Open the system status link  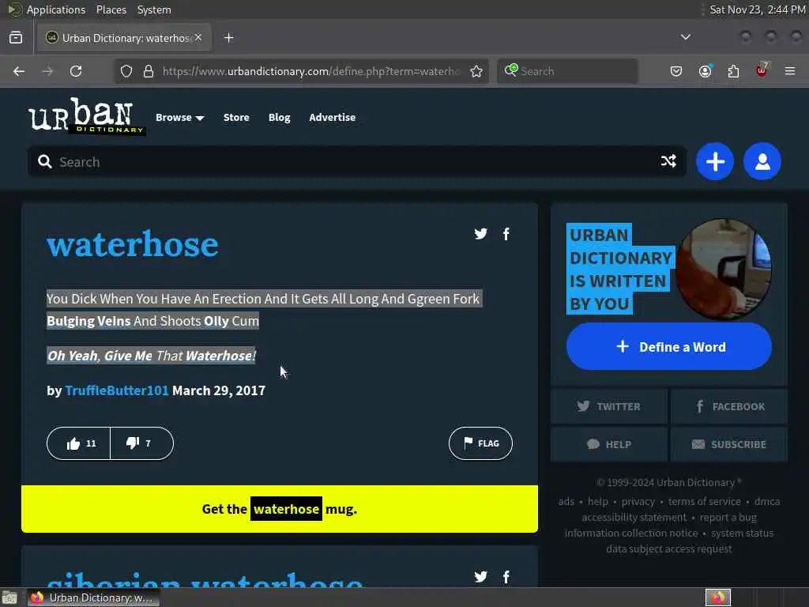(742, 533)
